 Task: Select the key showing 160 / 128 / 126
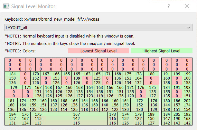[69, 92]
